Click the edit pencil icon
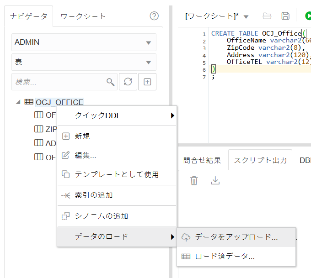The height and width of the screenshot is (278, 311). click(x=66, y=155)
